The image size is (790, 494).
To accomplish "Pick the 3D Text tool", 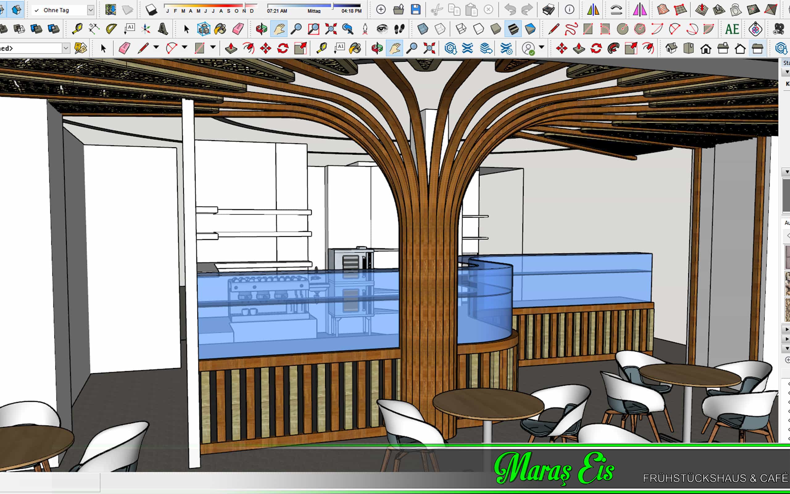I will (163, 29).
